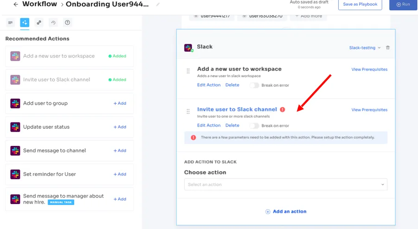Grab drag handle of Invite user to Slack channel
The height and width of the screenshot is (229, 418).
[188, 111]
